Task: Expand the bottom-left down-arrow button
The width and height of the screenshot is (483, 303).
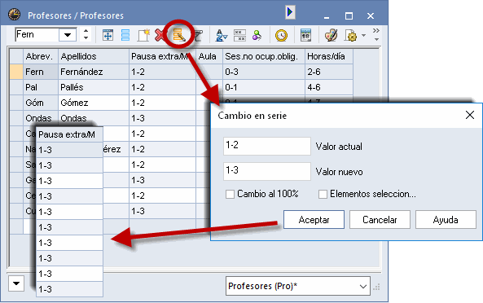Action: 16,283
